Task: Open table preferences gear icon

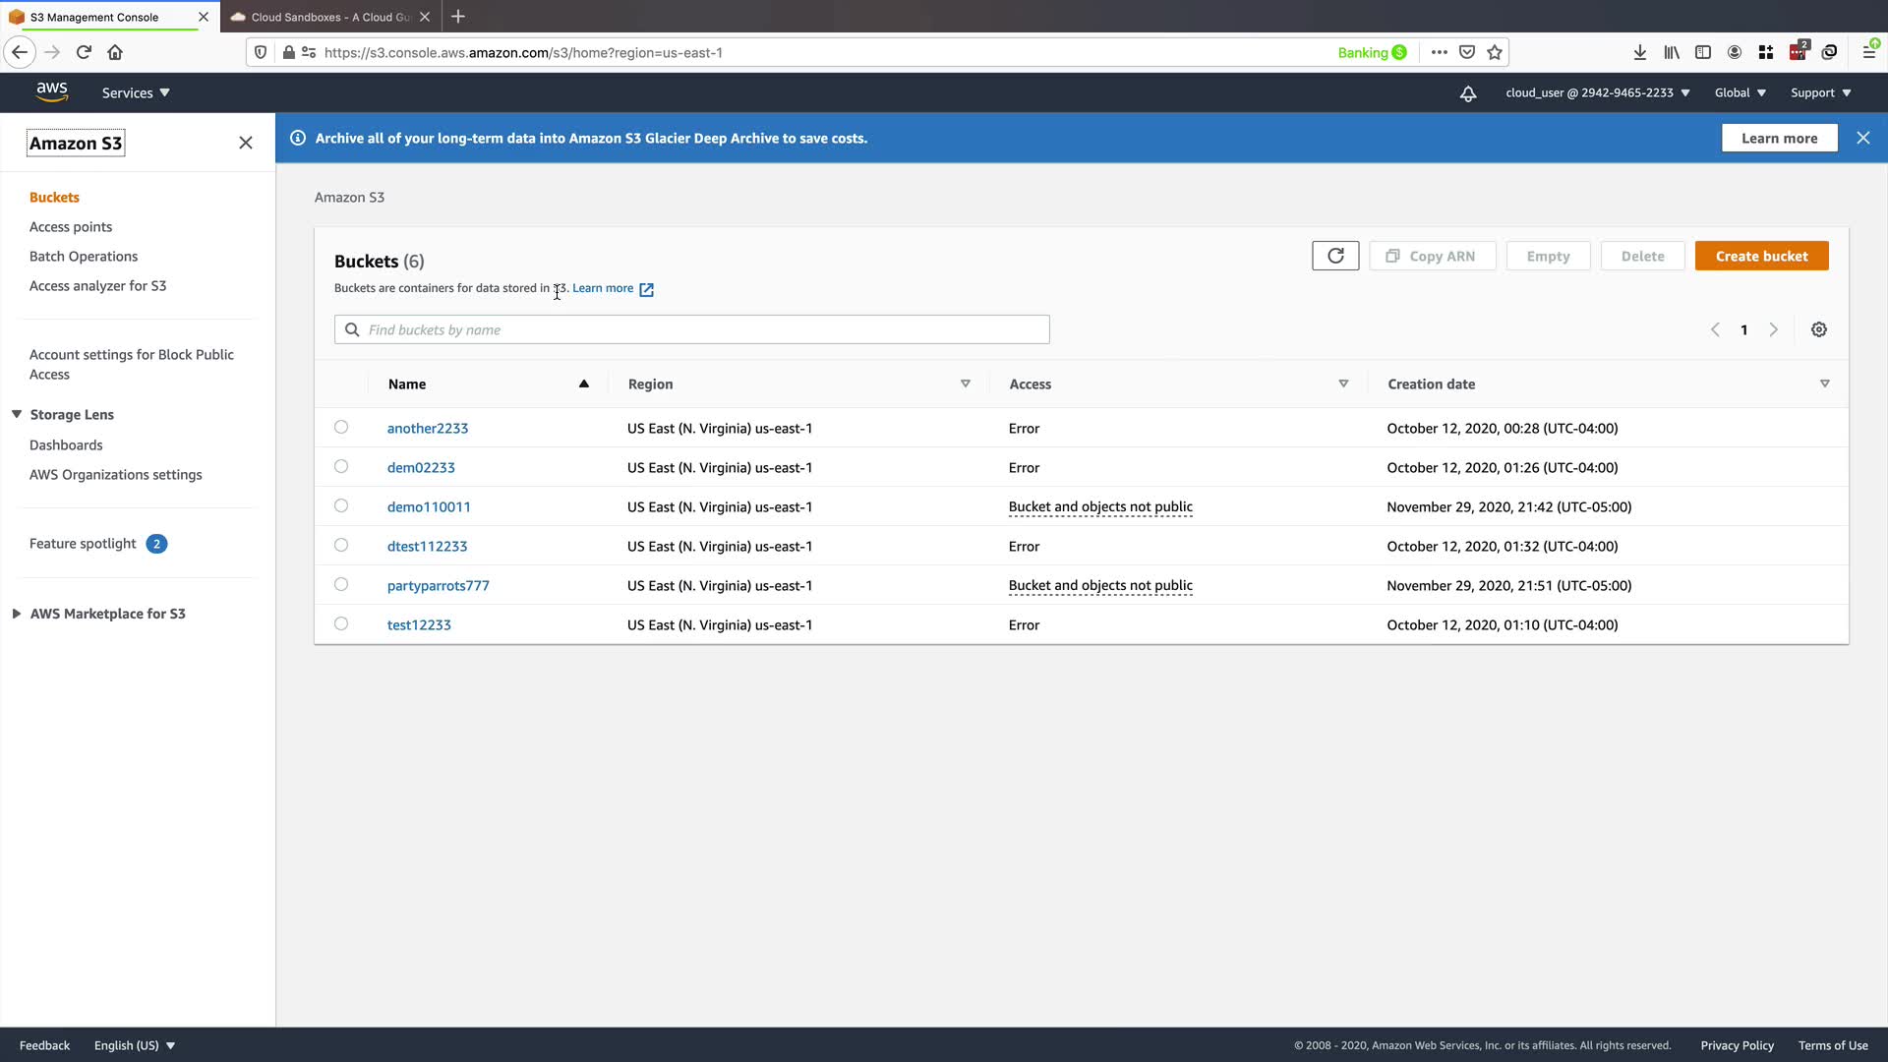Action: coord(1818,330)
